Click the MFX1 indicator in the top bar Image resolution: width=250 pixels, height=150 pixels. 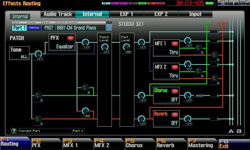115,3
